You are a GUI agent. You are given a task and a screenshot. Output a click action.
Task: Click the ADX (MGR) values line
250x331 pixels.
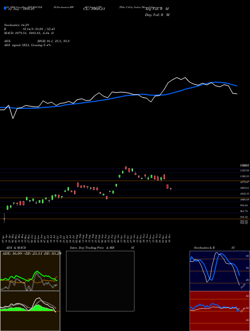pyautogui.click(x=36, y=41)
